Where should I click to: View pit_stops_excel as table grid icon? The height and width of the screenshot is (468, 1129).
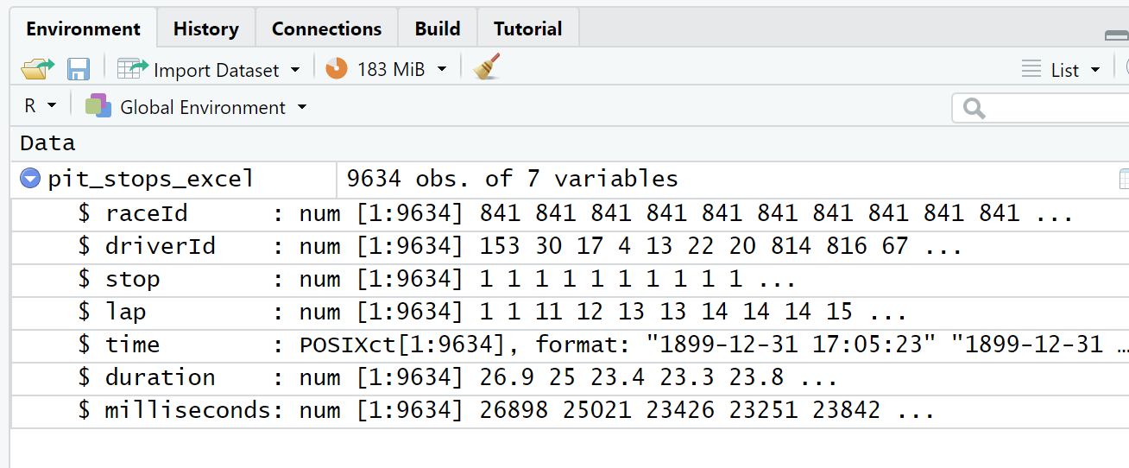(x=1123, y=179)
